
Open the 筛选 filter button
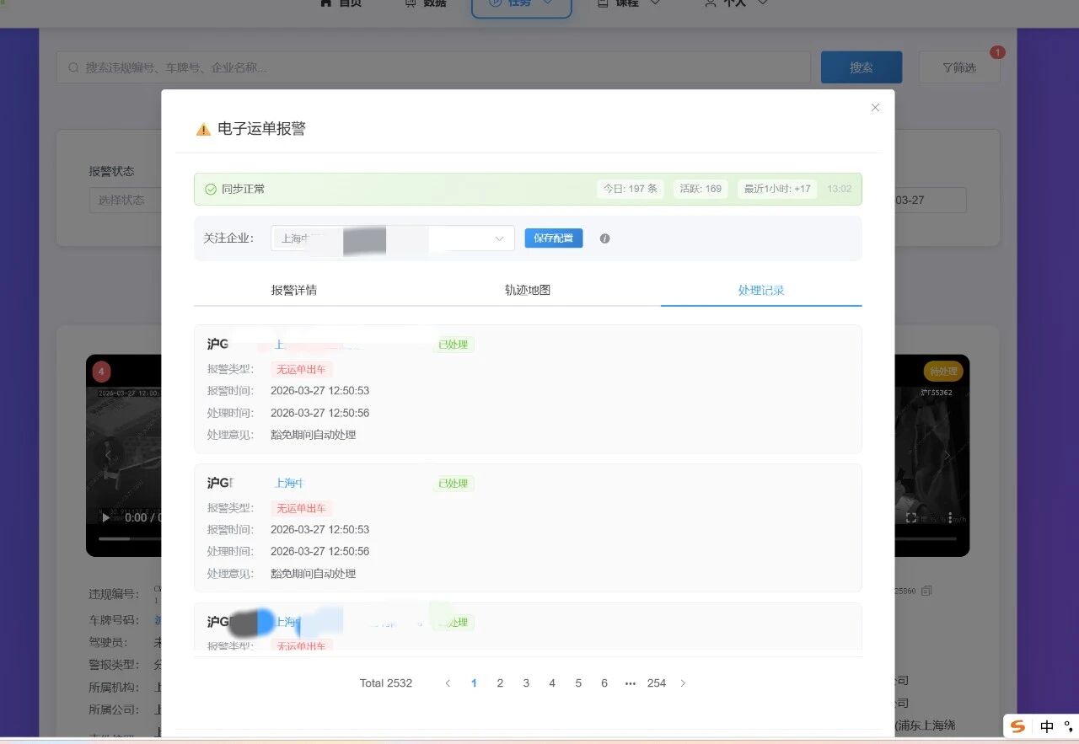pos(959,67)
